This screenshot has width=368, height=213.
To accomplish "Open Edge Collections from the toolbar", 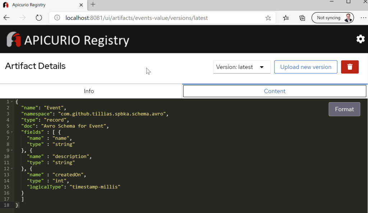I will click(x=302, y=17).
